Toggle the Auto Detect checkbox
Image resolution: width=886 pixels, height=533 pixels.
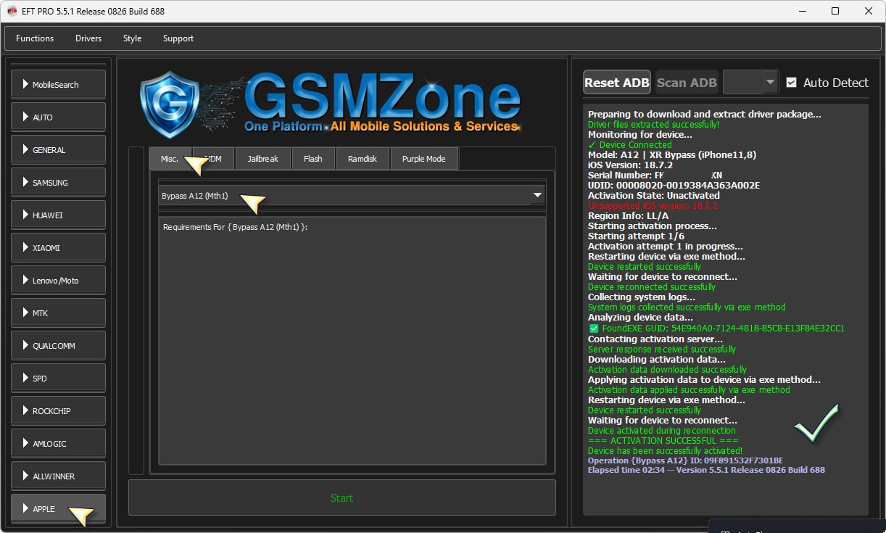coord(792,83)
